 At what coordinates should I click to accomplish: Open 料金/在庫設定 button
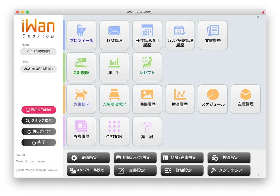click(182, 158)
